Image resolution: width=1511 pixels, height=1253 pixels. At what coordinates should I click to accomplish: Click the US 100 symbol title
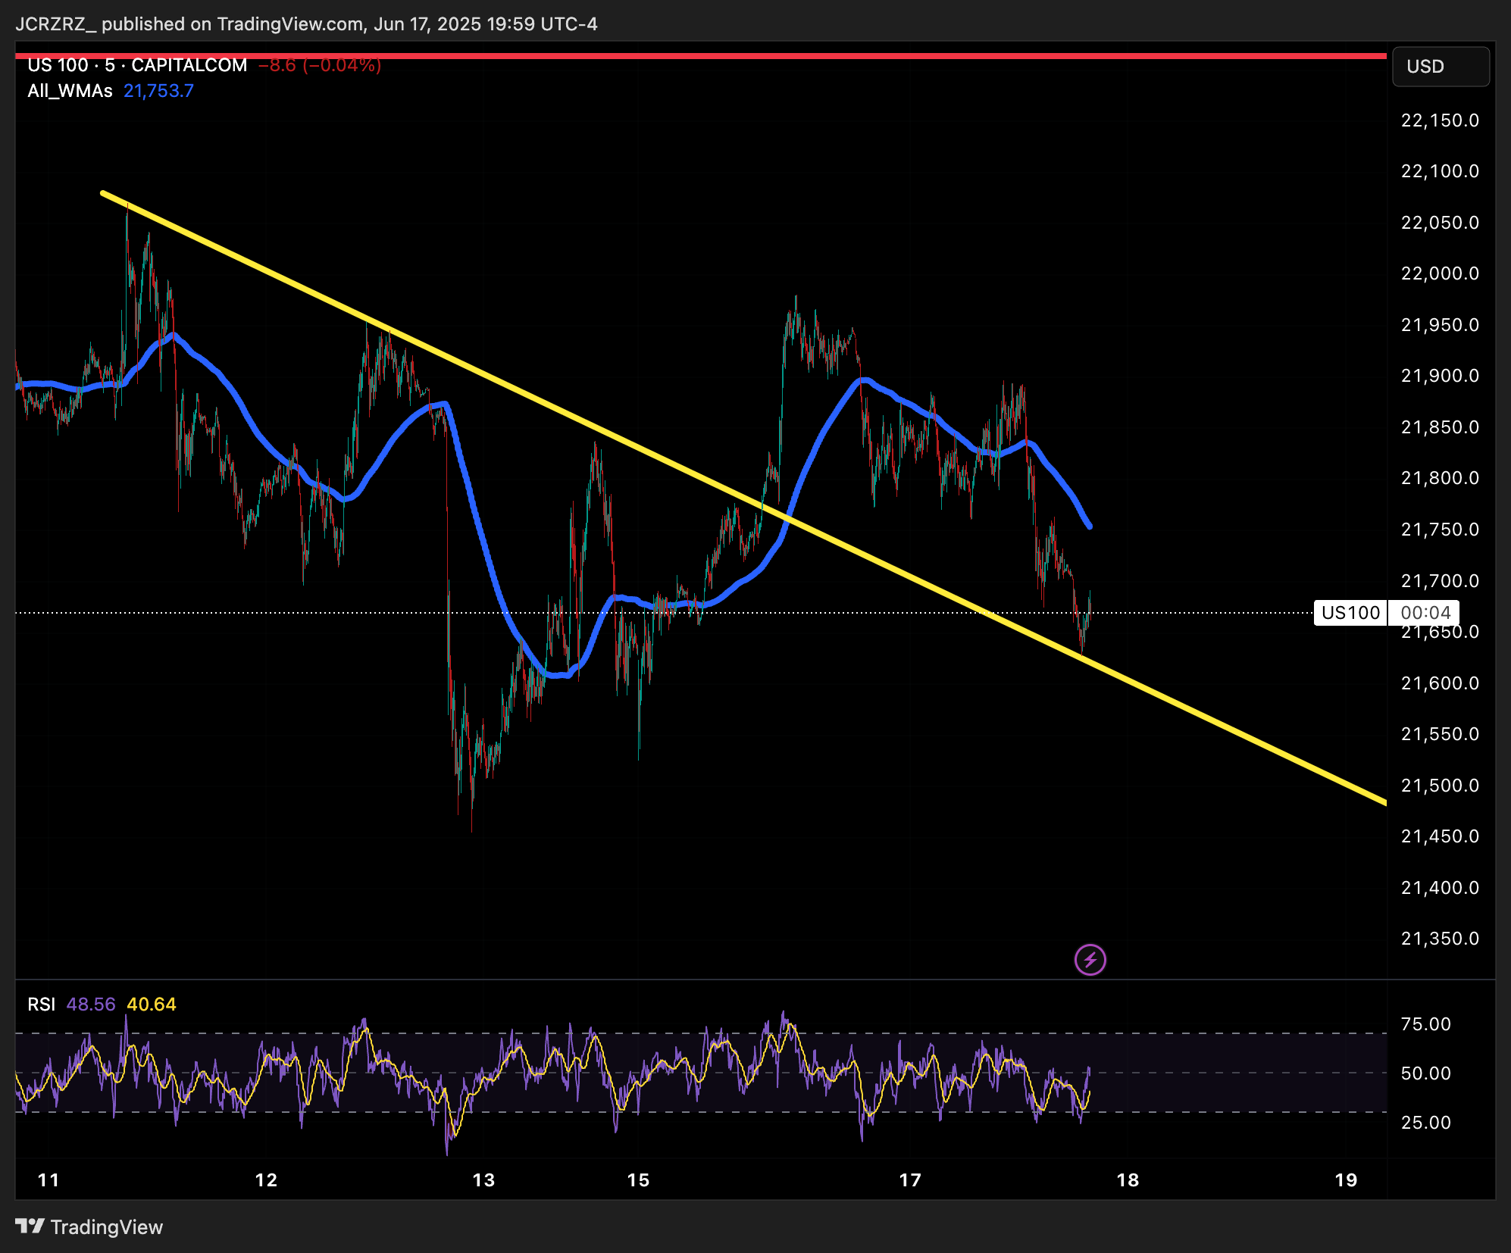click(137, 65)
